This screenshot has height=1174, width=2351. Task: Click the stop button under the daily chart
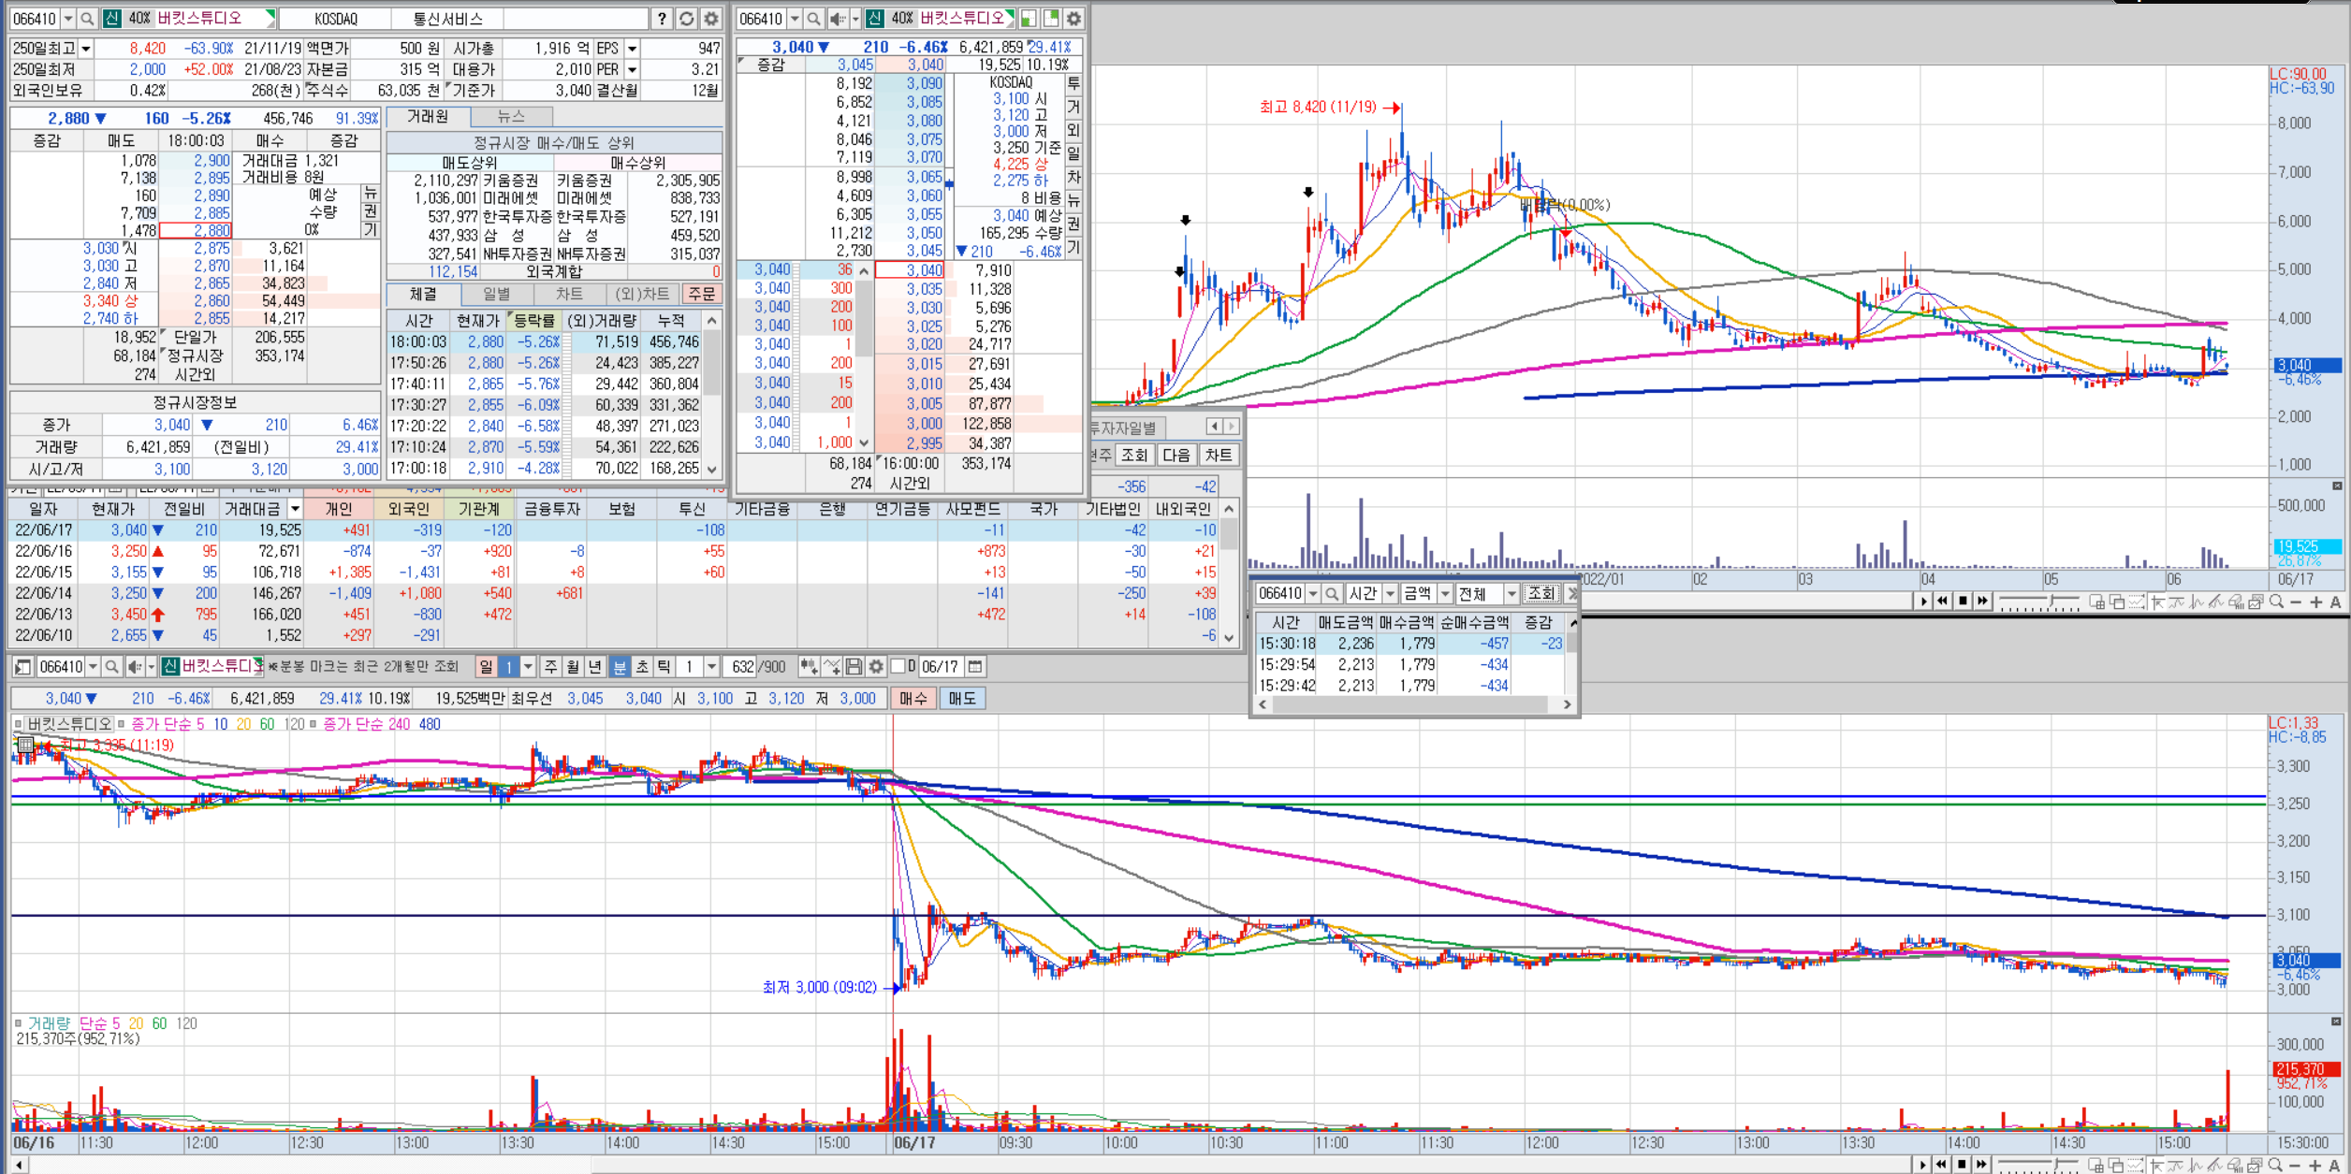click(1963, 601)
